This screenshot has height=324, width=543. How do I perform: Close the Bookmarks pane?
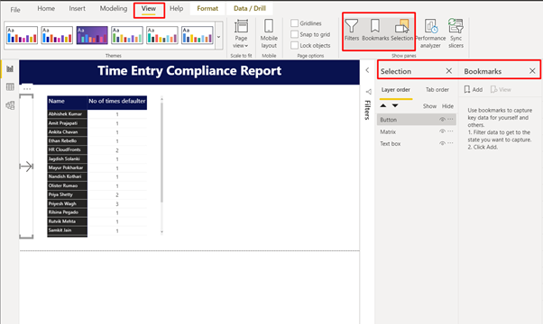tap(532, 71)
